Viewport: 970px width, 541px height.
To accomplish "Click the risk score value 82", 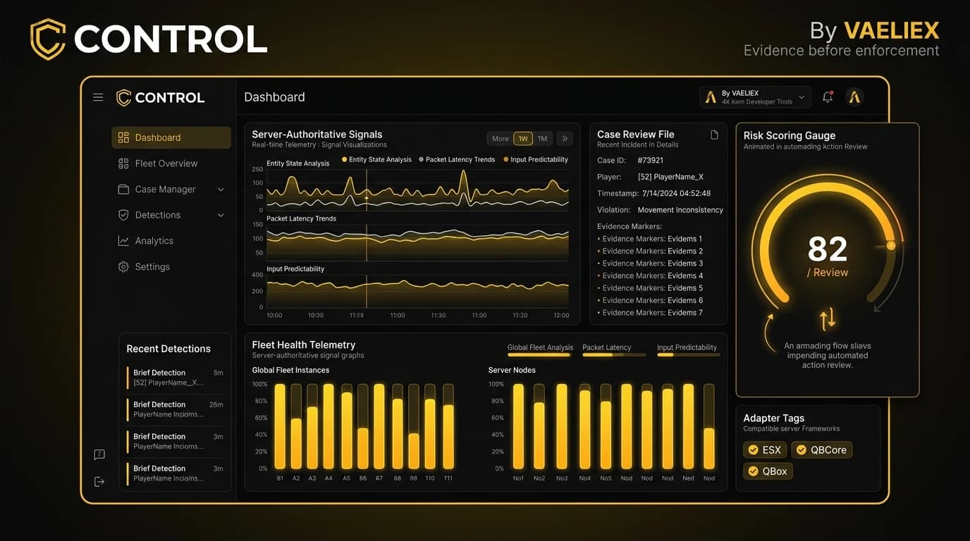I will (828, 249).
